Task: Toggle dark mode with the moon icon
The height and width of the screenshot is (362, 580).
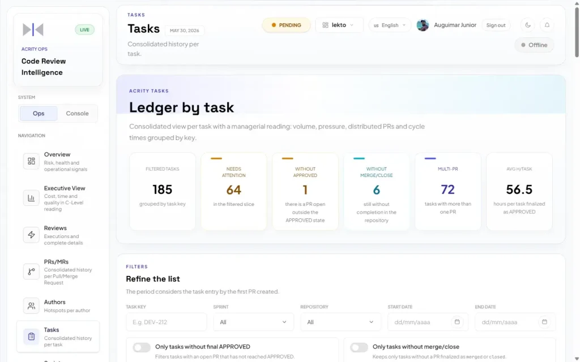Action: [x=528, y=25]
